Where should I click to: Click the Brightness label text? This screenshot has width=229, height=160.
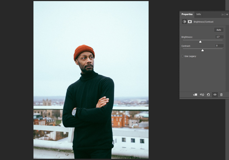[x=187, y=37]
